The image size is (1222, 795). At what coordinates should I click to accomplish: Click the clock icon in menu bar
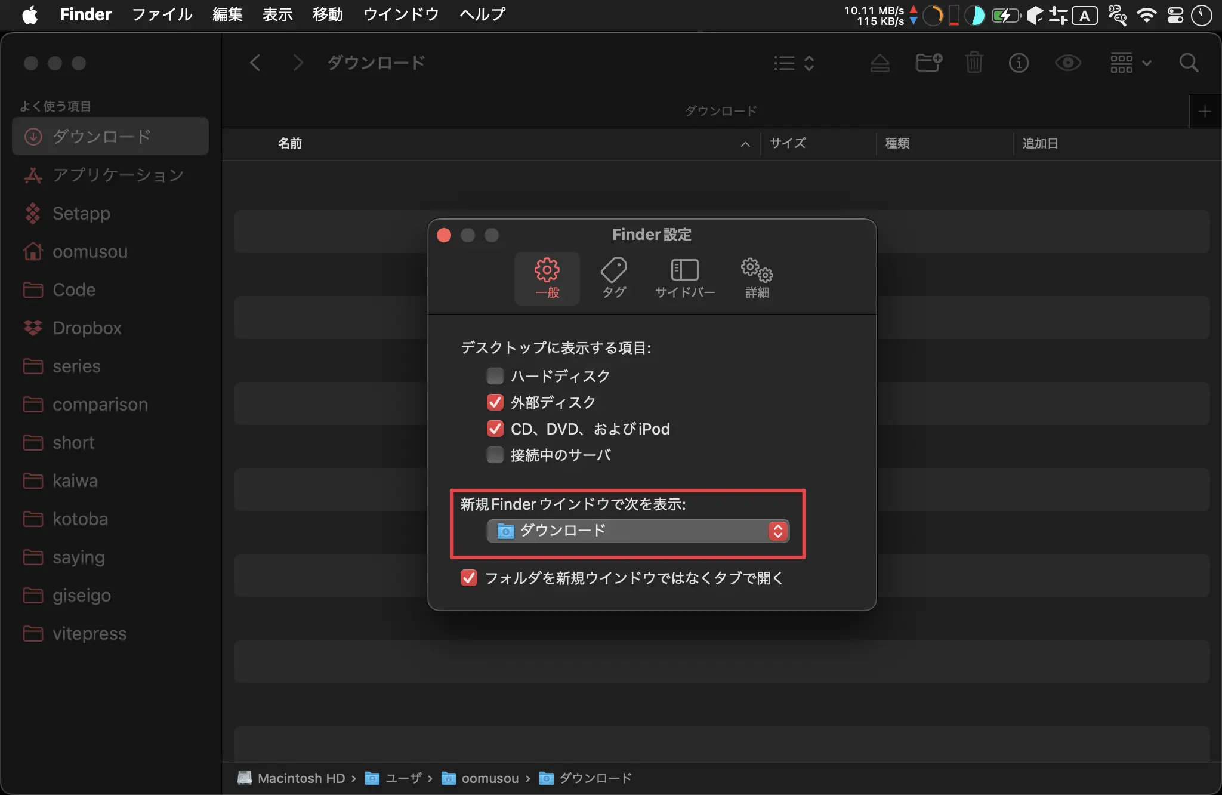1201,16
